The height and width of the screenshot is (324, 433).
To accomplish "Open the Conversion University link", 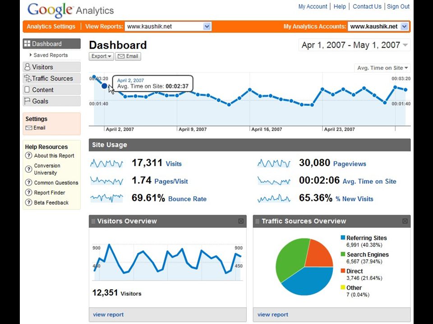I will tap(47, 169).
